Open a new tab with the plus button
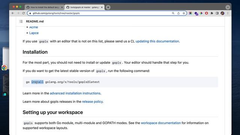 tap(108, 7)
